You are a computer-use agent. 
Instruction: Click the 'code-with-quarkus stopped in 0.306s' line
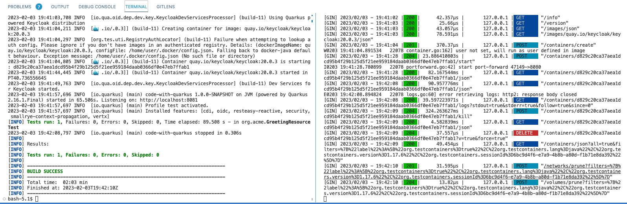pos(125,133)
